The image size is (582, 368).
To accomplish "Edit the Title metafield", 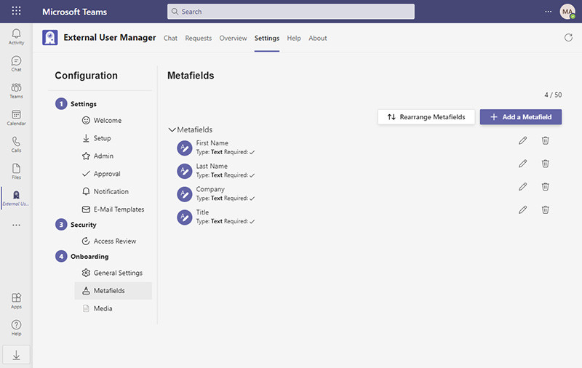I will click(x=522, y=210).
